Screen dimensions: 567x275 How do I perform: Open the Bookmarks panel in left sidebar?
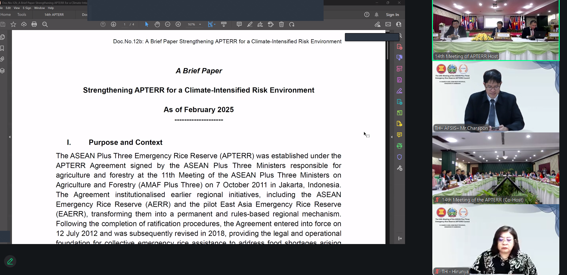point(2,48)
